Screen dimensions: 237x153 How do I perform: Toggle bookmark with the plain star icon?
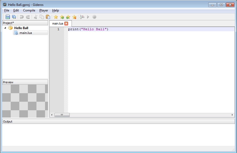pos(56,17)
